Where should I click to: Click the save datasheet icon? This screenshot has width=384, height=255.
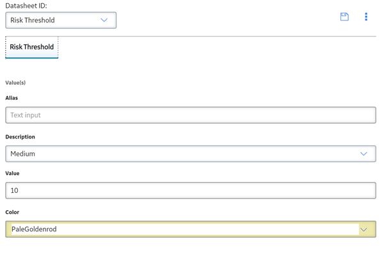pos(344,17)
